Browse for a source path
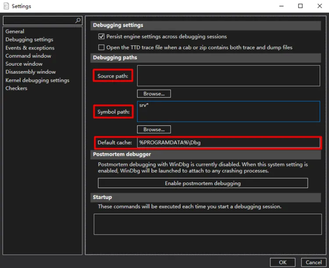Image resolution: width=329 pixels, height=268 pixels. [154, 94]
